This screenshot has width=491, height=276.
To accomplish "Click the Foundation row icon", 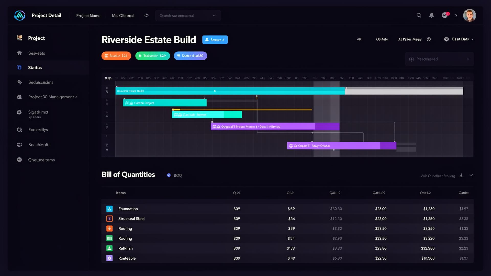I will click(109, 209).
